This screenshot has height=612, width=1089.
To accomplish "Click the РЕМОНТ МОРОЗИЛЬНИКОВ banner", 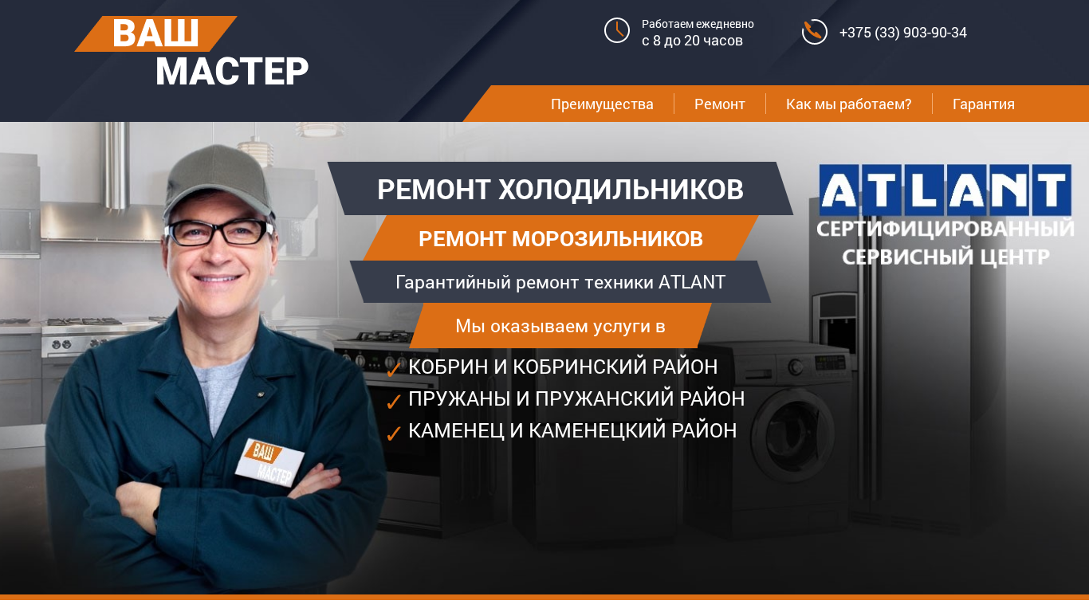I will click(560, 238).
